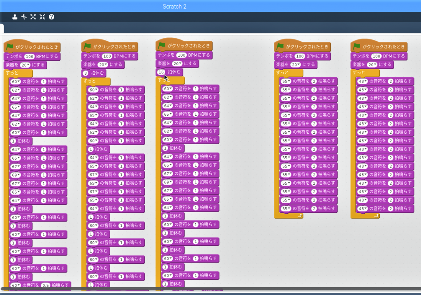Click the がクリックされたとき text on the leftmost script
Image resolution: width=421 pixels, height=295 pixels.
(37, 47)
